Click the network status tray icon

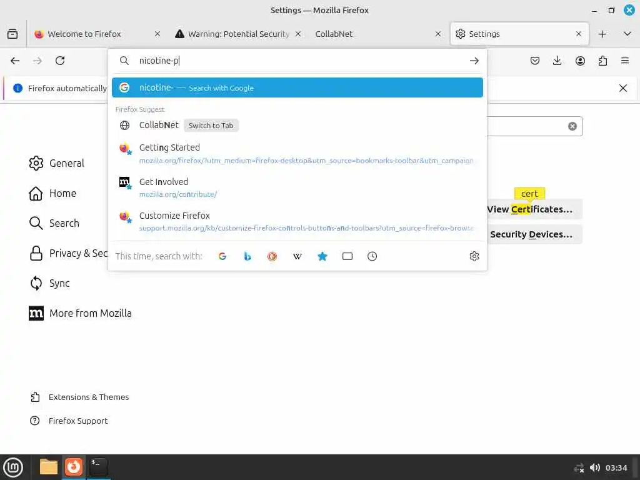(x=579, y=467)
